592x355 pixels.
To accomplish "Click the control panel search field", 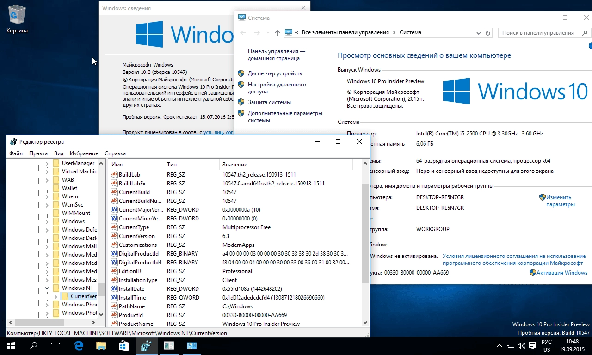I will click(538, 33).
